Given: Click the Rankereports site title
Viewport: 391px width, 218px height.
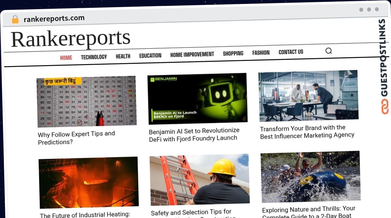Looking at the screenshot, I should pyautogui.click(x=71, y=39).
